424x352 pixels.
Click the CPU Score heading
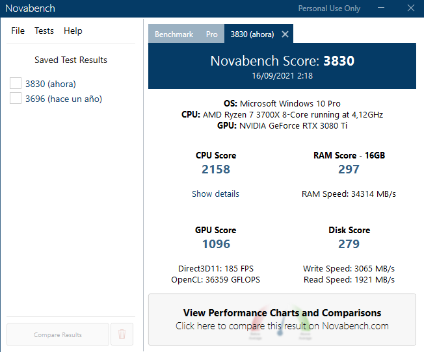click(x=216, y=156)
